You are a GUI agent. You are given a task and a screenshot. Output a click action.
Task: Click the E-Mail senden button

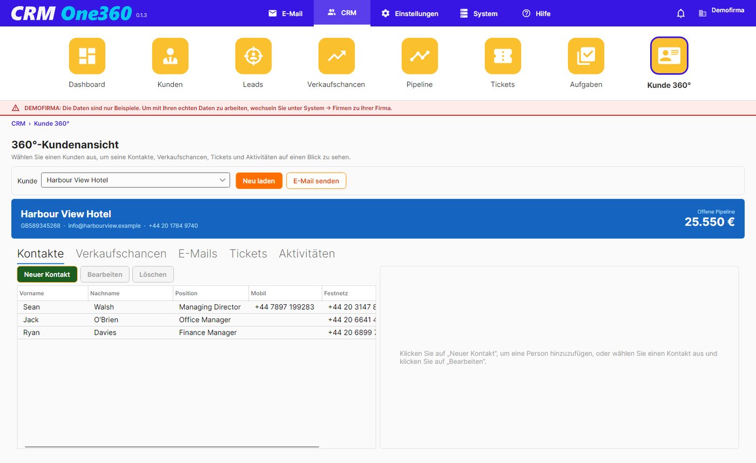tap(316, 181)
